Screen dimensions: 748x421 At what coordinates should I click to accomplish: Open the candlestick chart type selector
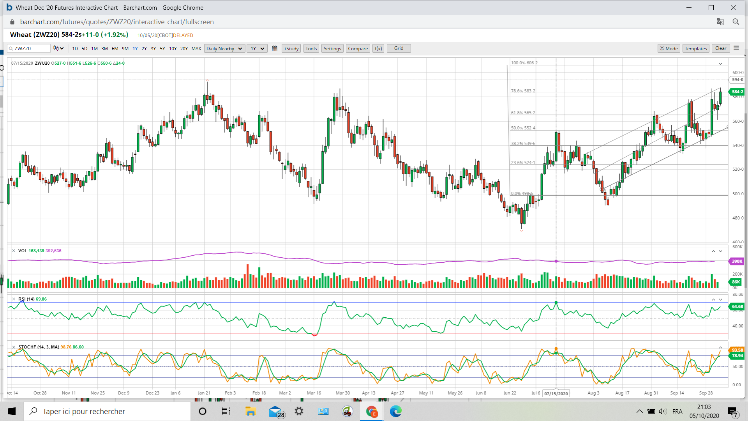(58, 48)
